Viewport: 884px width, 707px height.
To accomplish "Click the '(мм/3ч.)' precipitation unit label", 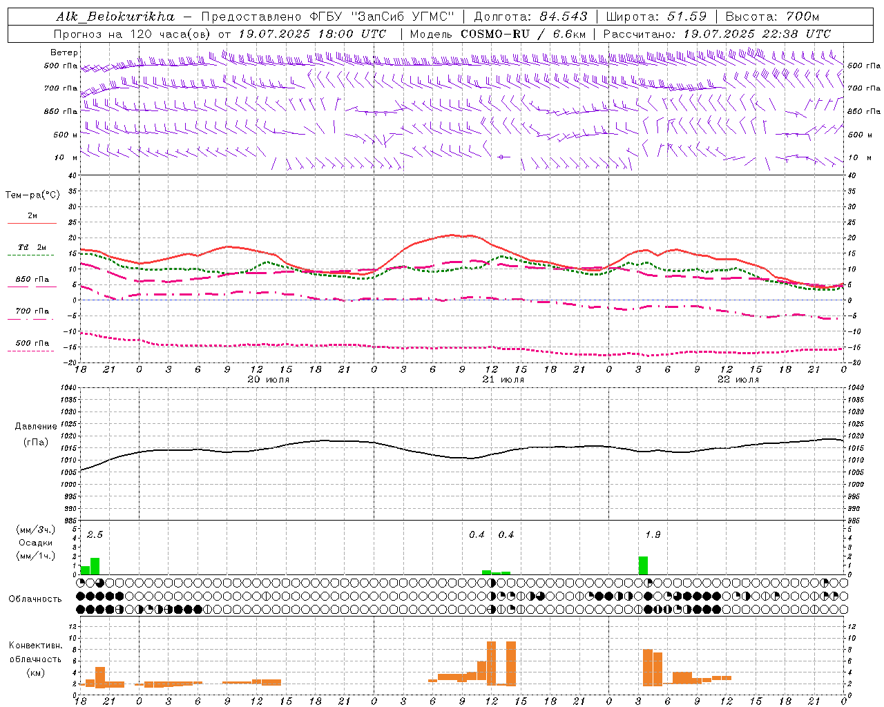I will point(35,530).
